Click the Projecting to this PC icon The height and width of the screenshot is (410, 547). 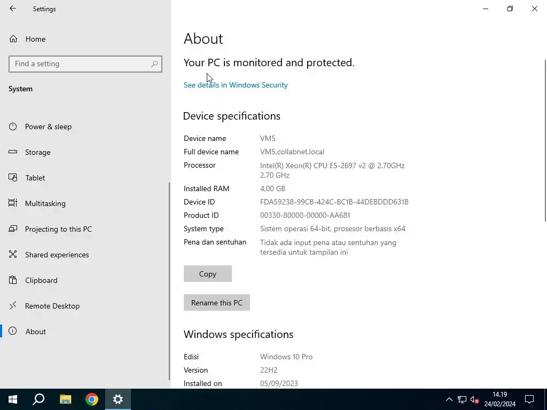[13, 228]
